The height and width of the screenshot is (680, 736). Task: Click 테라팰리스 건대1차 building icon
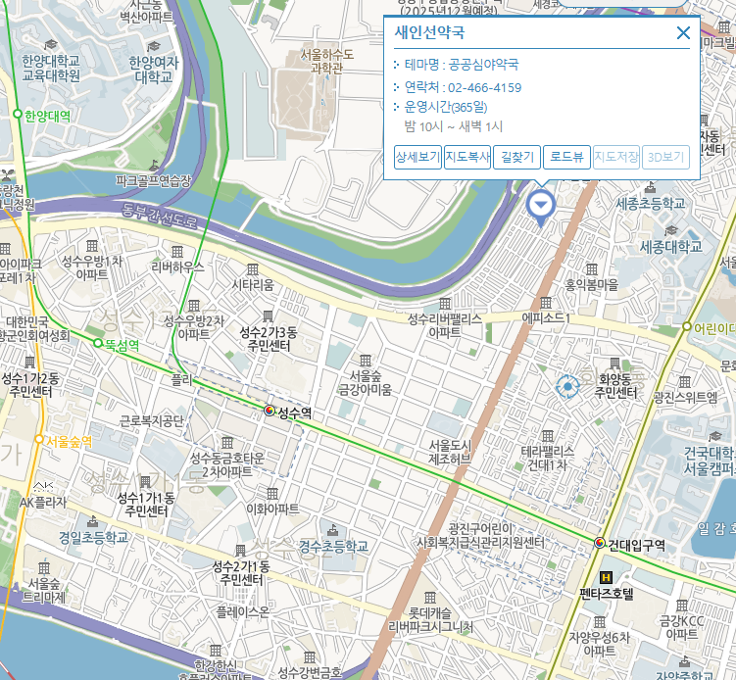tap(547, 436)
